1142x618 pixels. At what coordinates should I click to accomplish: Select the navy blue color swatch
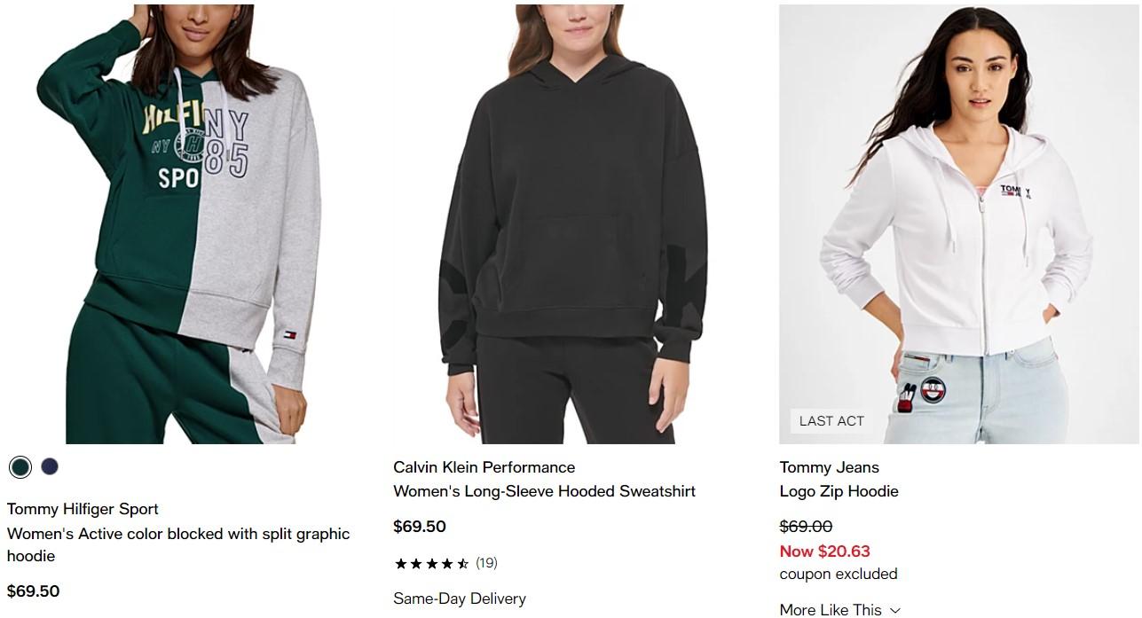pos(50,466)
